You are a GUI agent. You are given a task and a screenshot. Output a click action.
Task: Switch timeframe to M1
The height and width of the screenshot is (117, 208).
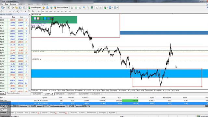coord(39,11)
